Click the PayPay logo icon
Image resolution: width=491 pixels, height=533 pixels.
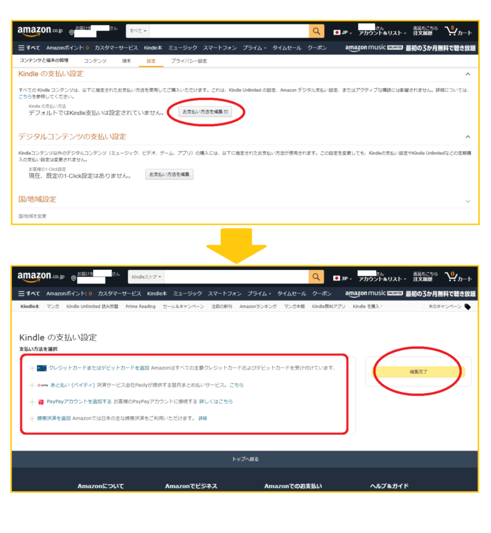(41, 402)
